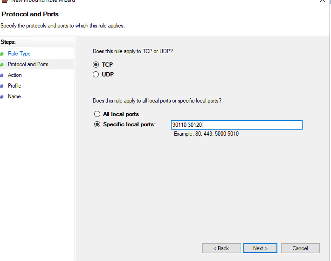This screenshot has height=261, width=331.
Task: Select the TCP radio button
Action: point(96,65)
